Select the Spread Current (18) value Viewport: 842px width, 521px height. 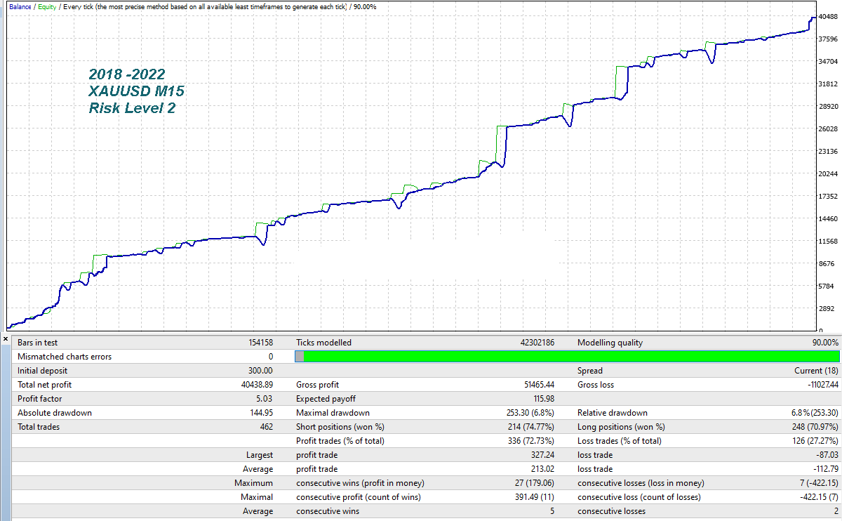tap(814, 371)
